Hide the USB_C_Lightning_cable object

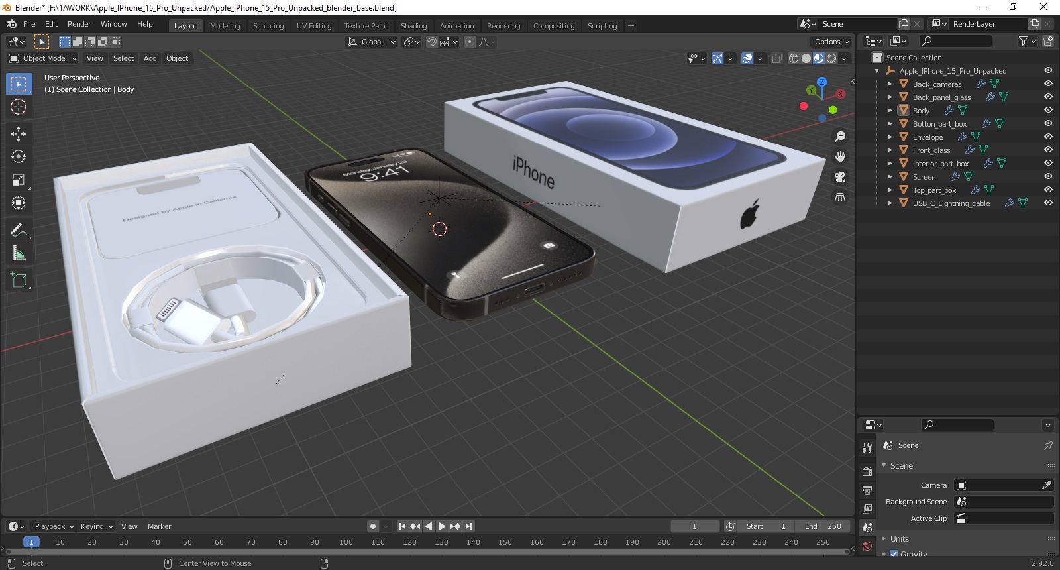pyautogui.click(x=1048, y=203)
